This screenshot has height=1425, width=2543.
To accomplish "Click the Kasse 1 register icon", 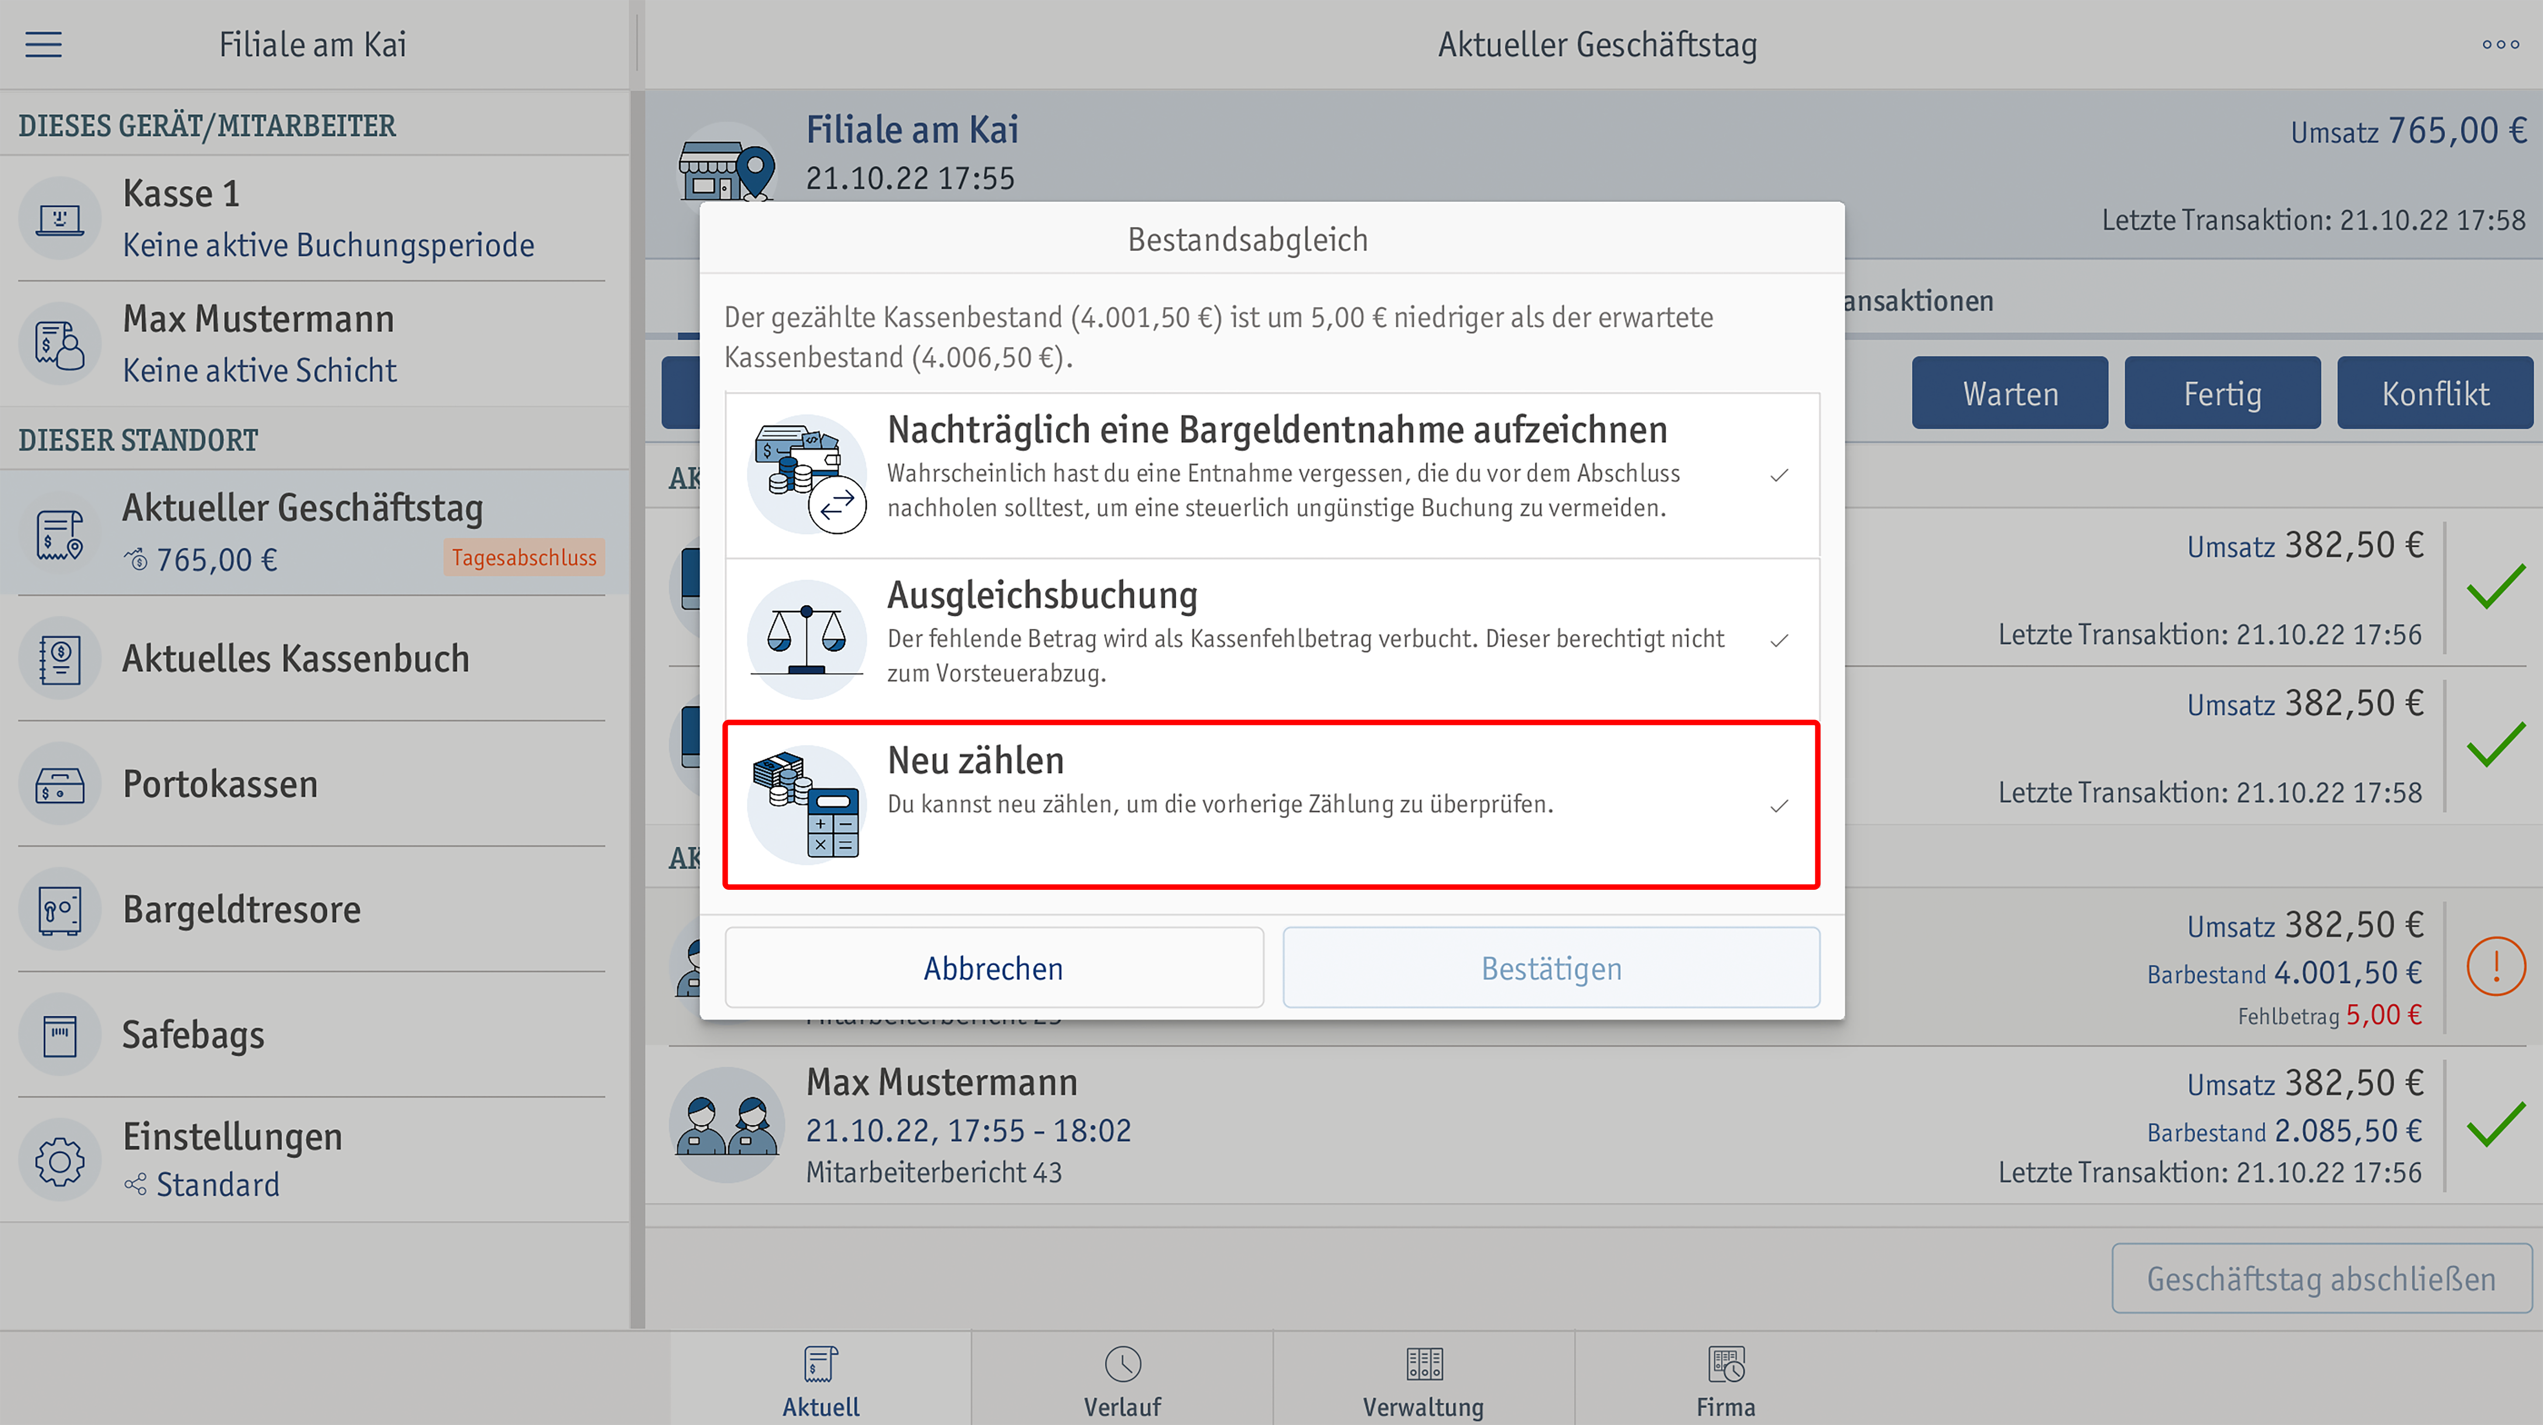I will click(x=59, y=218).
